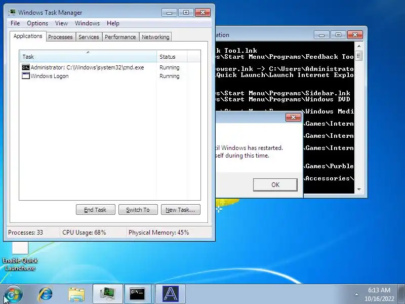Switch to the Services tab
Image resolution: width=405 pixels, height=304 pixels.
coord(89,37)
